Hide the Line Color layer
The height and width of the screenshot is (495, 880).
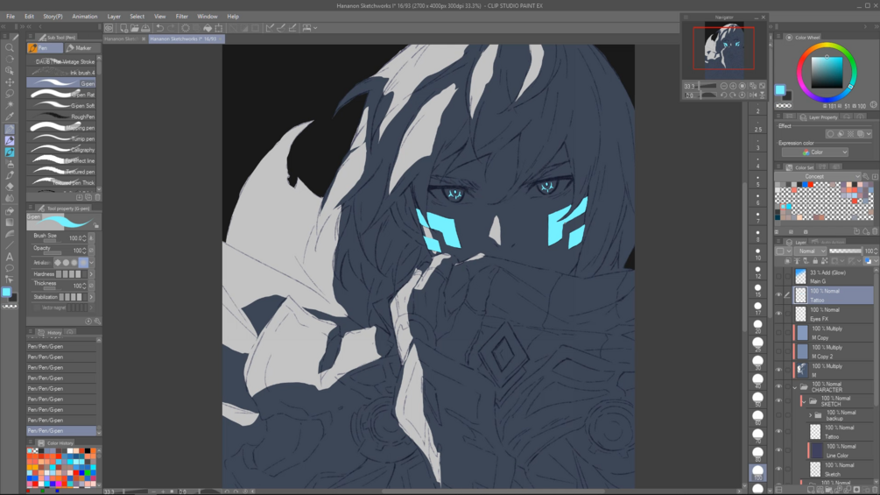tap(778, 450)
